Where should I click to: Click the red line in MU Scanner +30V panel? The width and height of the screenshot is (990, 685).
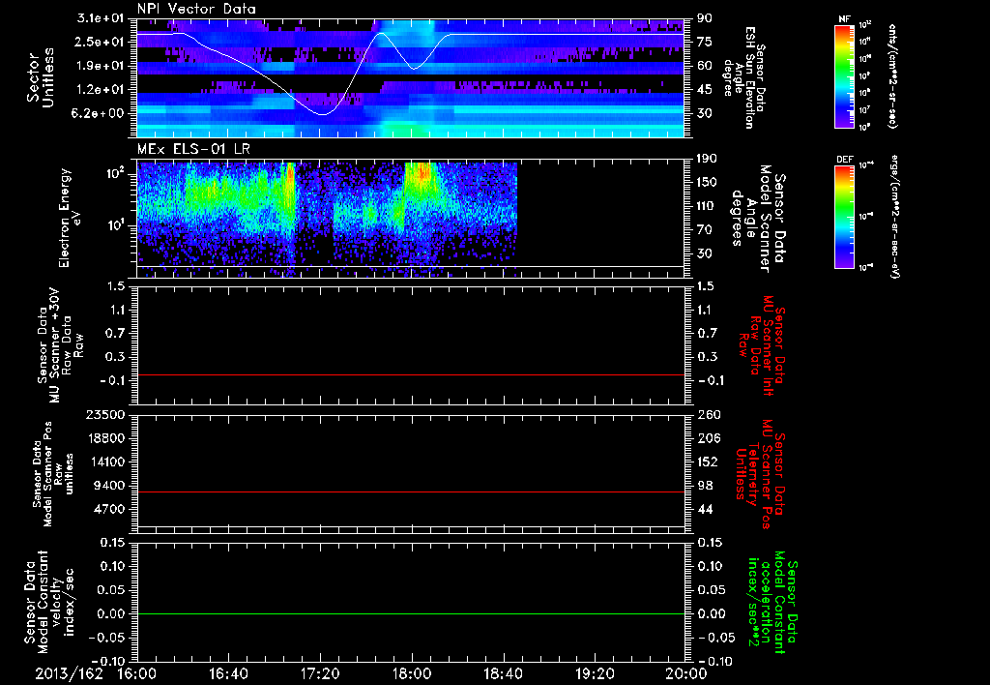(410, 375)
